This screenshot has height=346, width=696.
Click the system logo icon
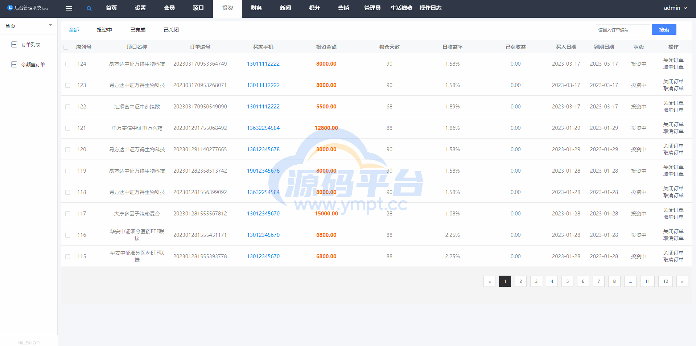pyautogui.click(x=10, y=8)
